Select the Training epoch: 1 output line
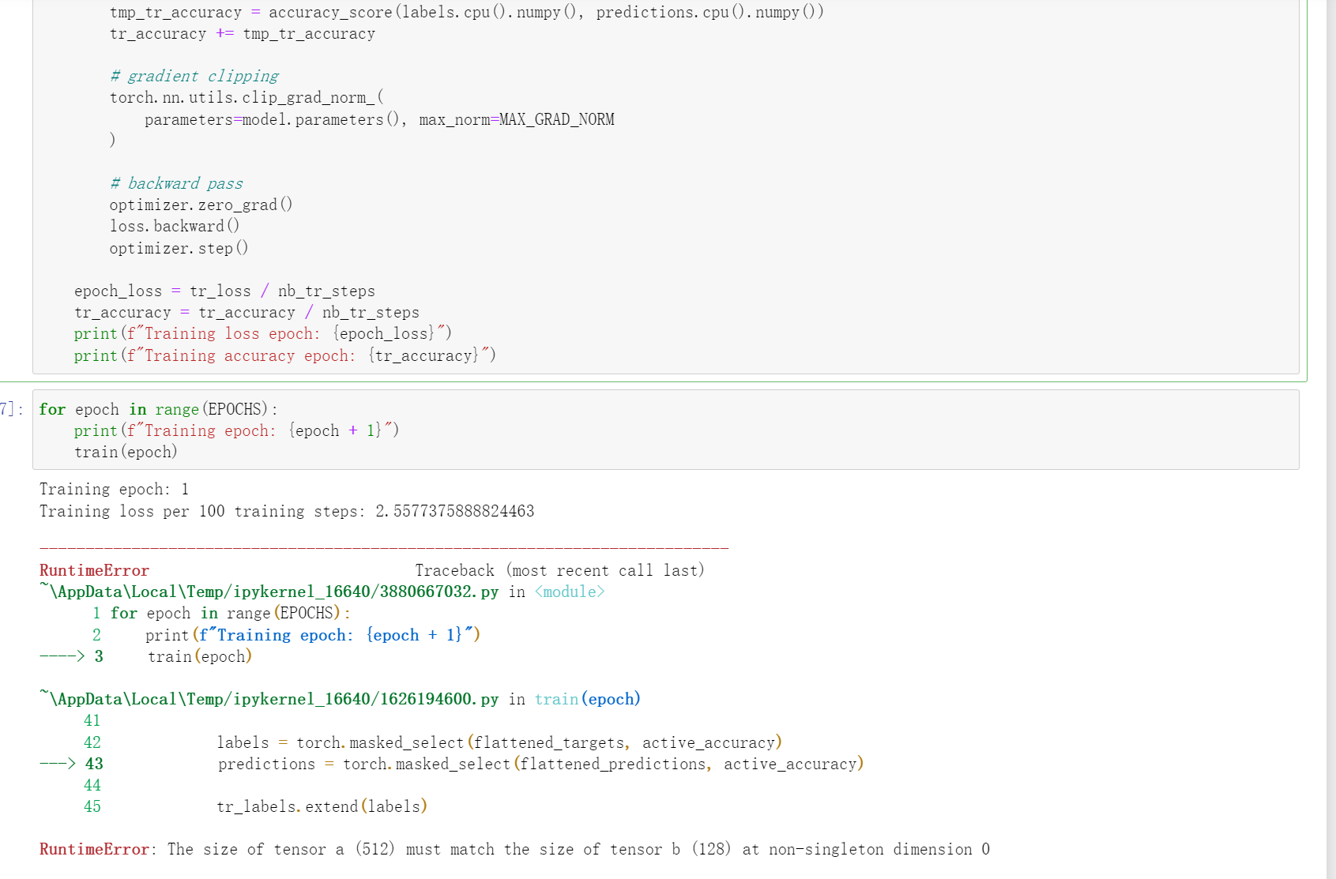Viewport: 1336px width, 879px height. (x=113, y=489)
